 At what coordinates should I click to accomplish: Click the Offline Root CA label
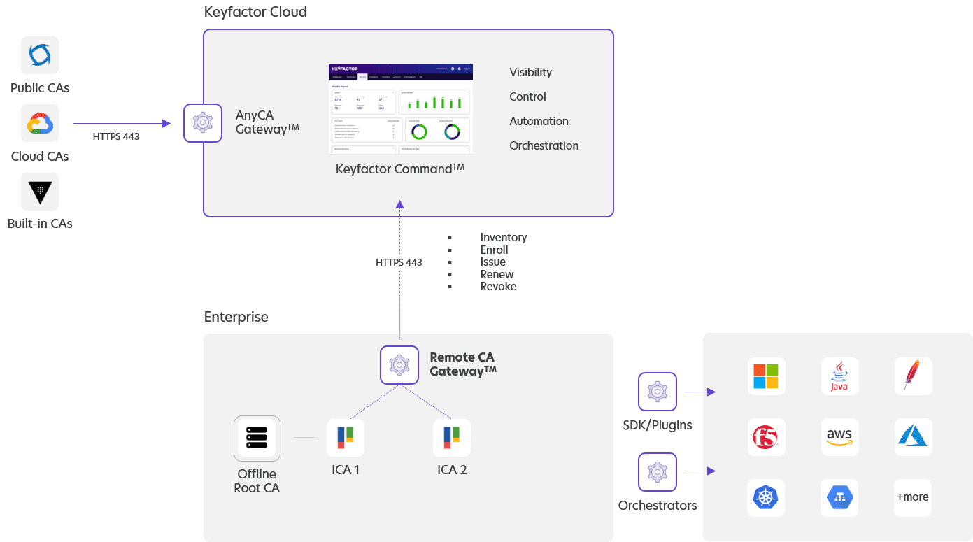click(x=257, y=481)
